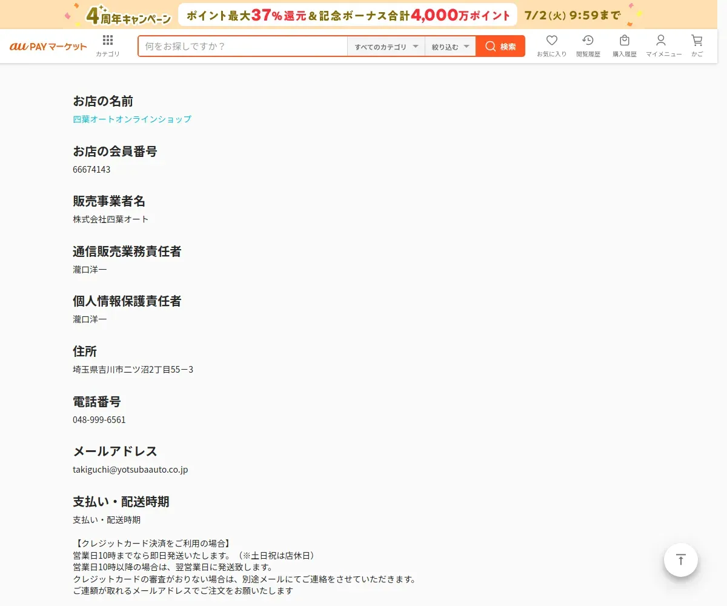Click the scroll-to-top arrow button
Screen dimensions: 727x606
tap(681, 559)
